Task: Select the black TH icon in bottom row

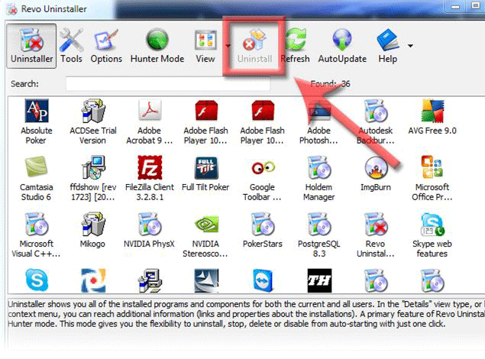Action: (x=319, y=280)
